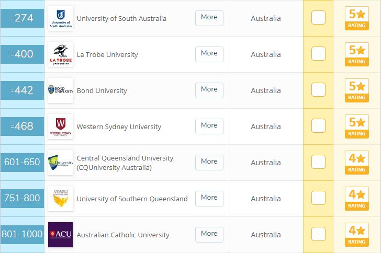
Task: Select the Bond University logo
Action: coord(61,90)
